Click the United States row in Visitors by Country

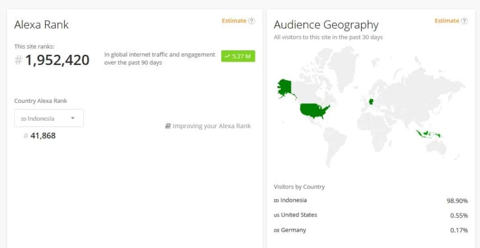[371, 215]
